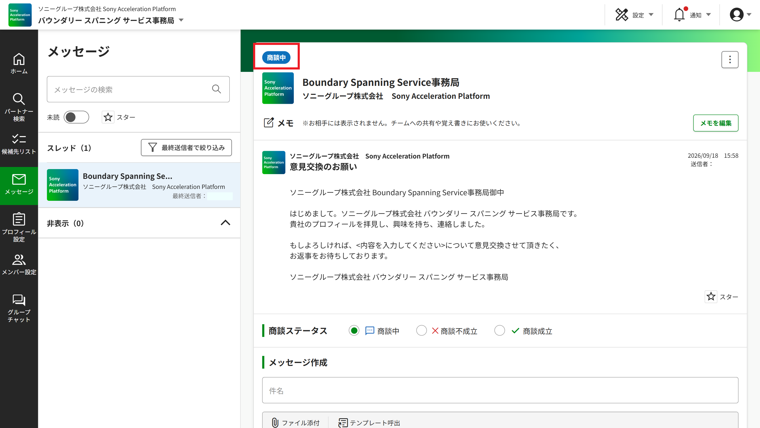Open the user account menu

tap(740, 15)
